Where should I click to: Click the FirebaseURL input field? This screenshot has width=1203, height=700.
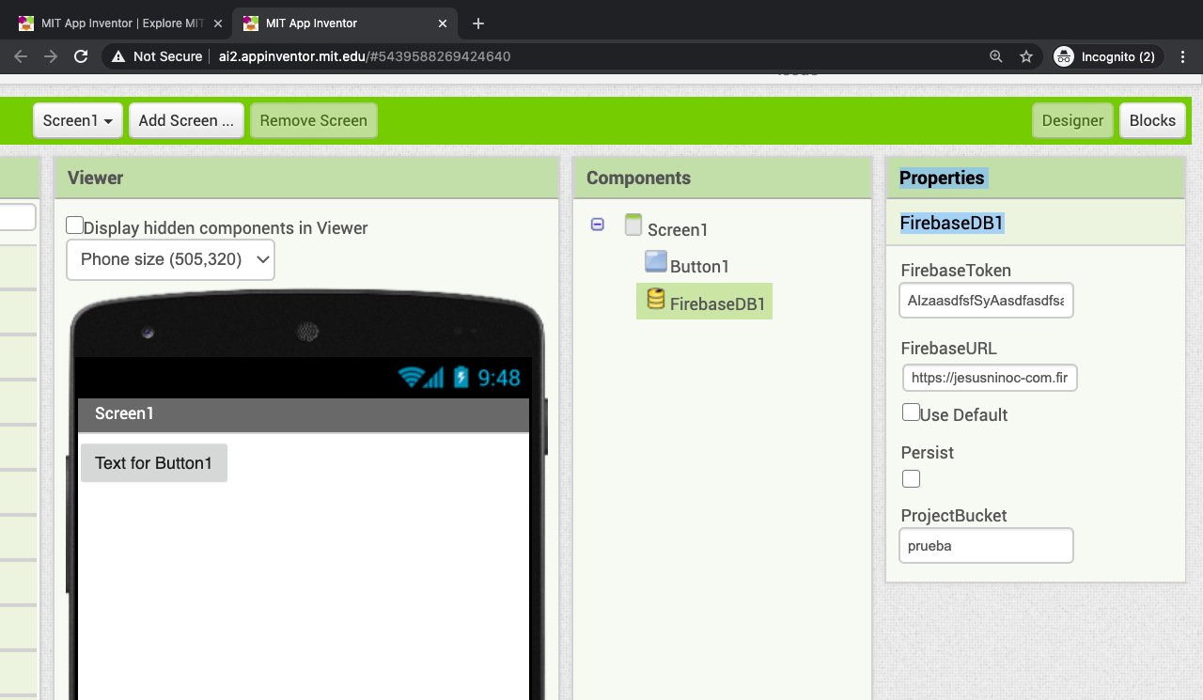[x=990, y=378]
